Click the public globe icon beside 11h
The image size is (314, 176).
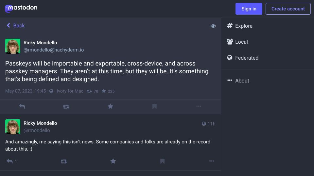pos(204,124)
